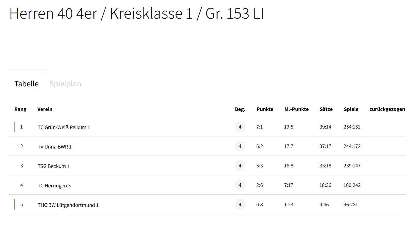Open team TC Grün-Weiß Pelkum 1
This screenshot has width=406, height=226.
(x=64, y=127)
